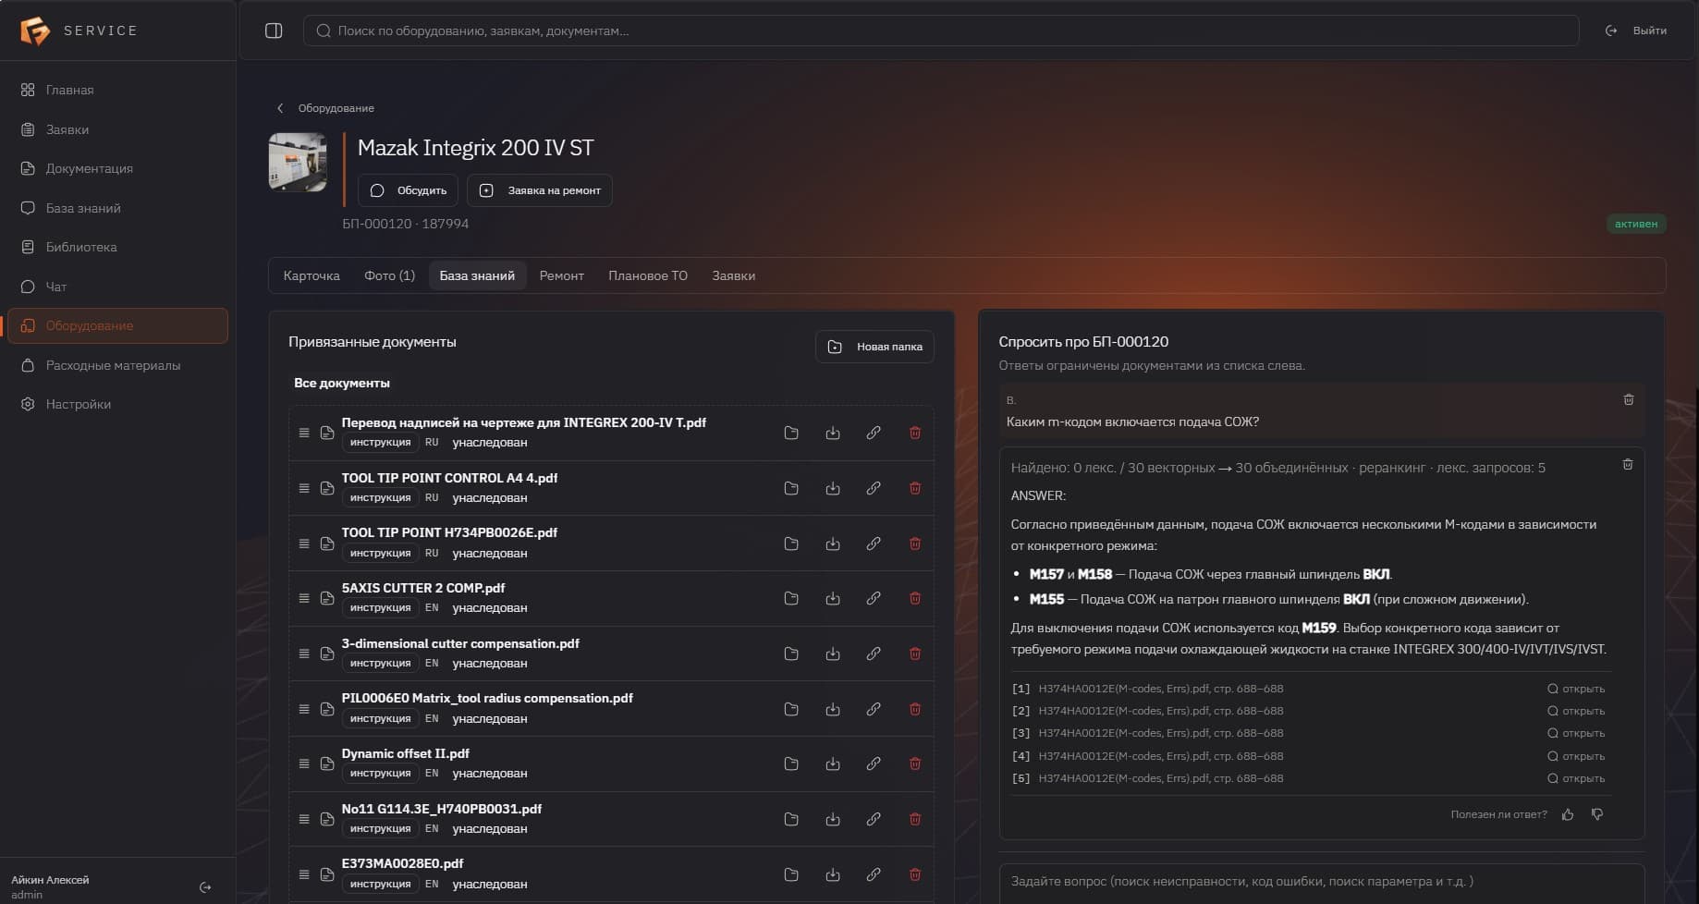Click the file icon of E373MA0028E0.pdf

[x=327, y=874]
